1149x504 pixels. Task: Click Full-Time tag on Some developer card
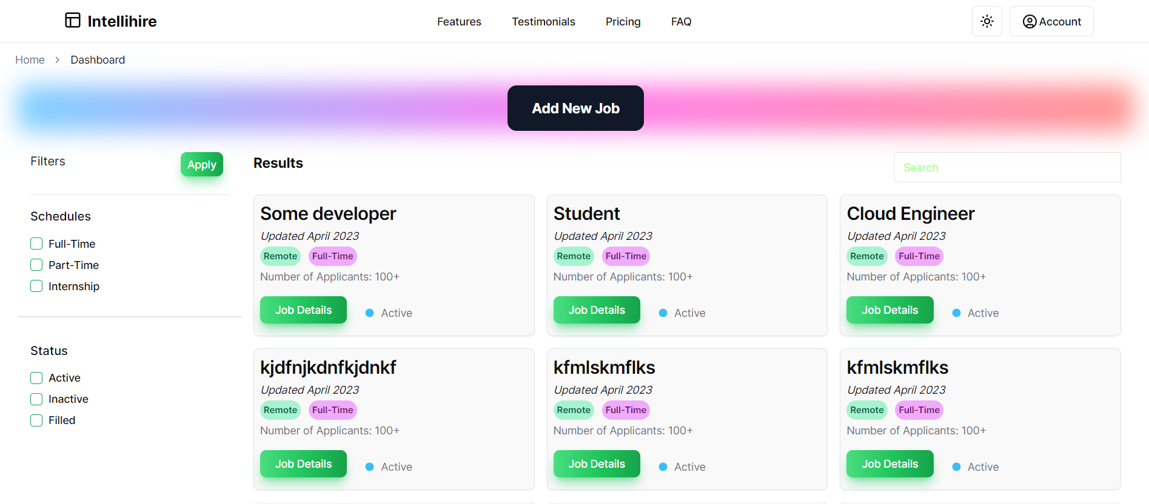(332, 256)
